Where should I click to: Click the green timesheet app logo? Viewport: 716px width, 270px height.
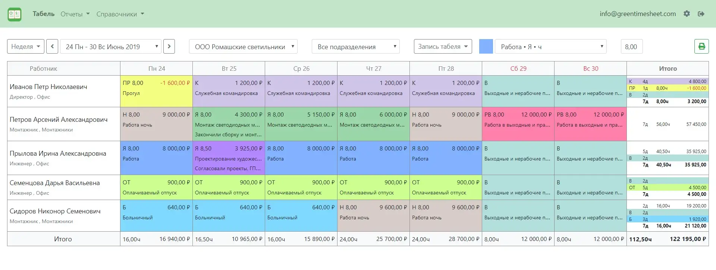pos(15,14)
